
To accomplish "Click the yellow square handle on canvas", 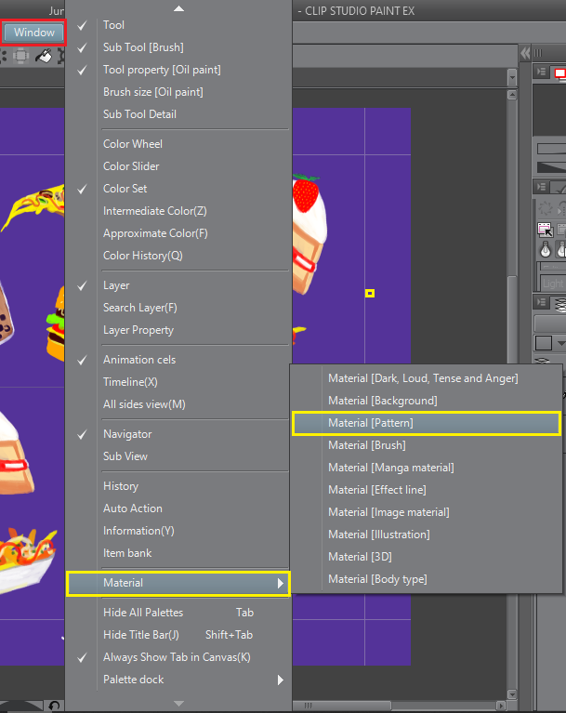I will coord(370,294).
